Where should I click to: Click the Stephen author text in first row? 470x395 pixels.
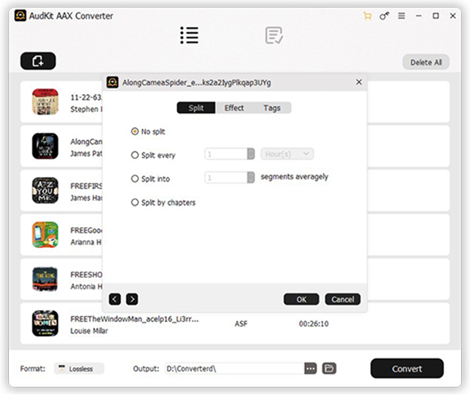pos(86,109)
